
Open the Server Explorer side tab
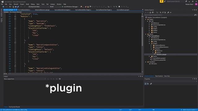click(2, 13)
